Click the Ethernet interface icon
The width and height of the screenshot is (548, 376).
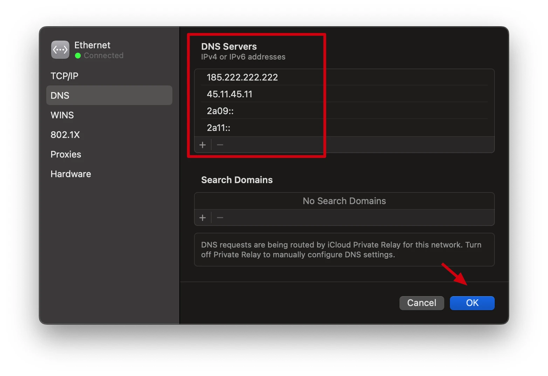click(x=60, y=50)
